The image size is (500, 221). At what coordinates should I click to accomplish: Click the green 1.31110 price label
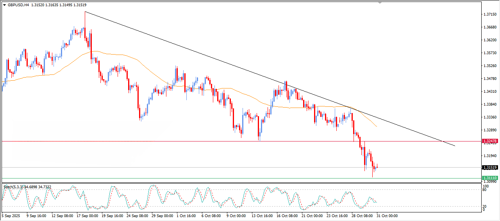489,178
